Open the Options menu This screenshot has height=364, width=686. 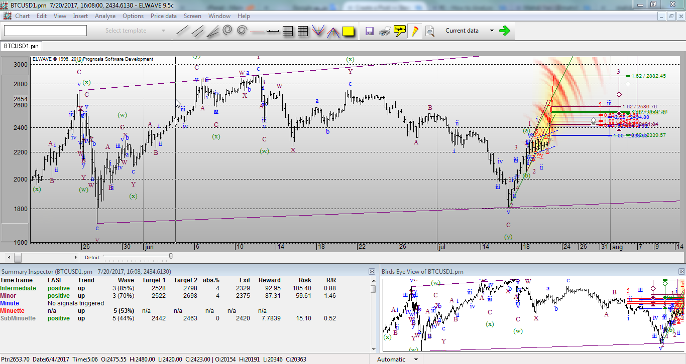point(133,16)
